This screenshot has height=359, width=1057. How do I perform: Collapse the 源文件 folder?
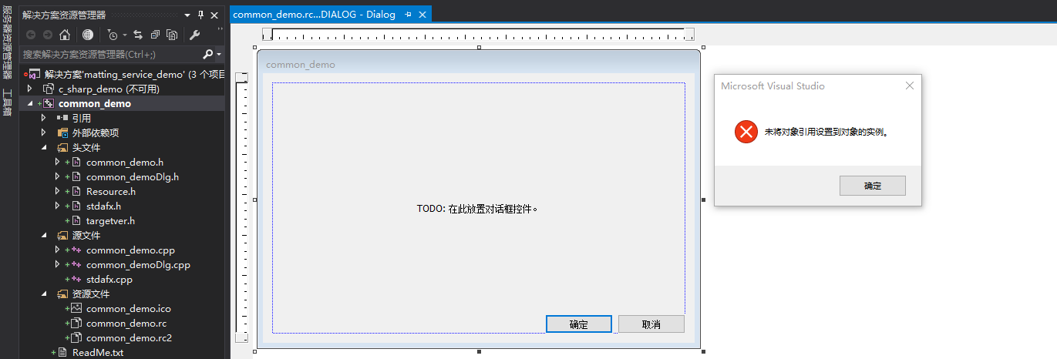pos(44,236)
